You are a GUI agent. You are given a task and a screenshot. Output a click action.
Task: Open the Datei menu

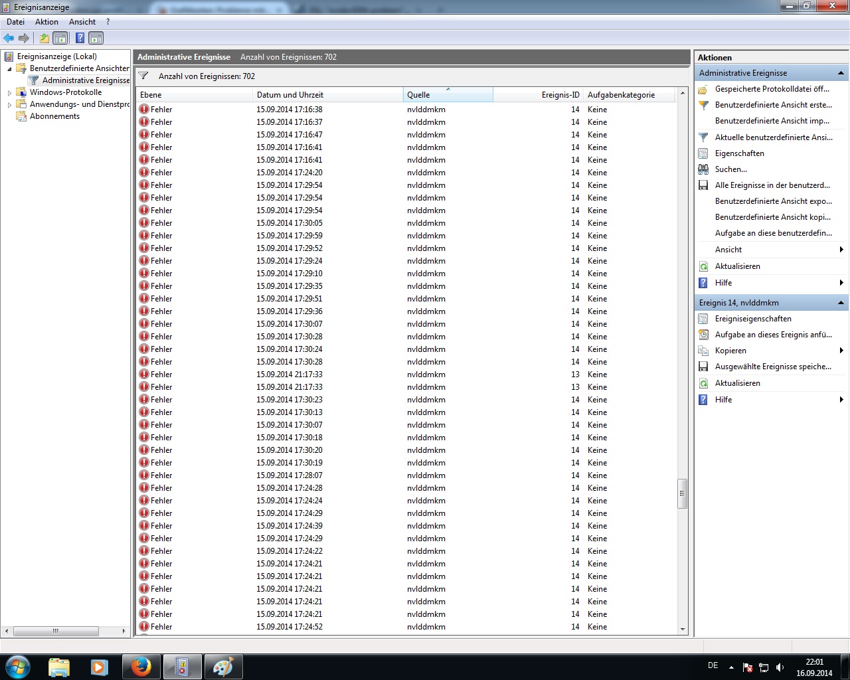pos(15,22)
